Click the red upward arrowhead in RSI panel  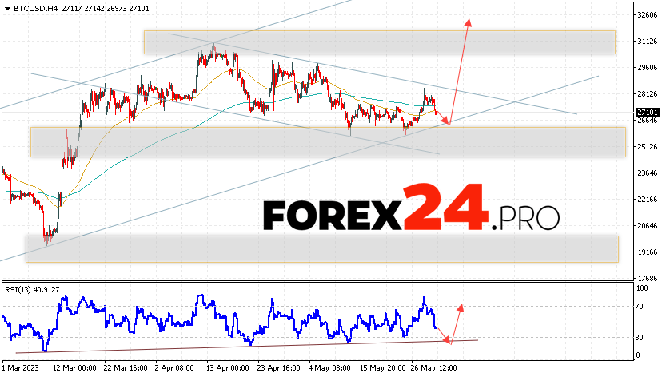pos(461,307)
